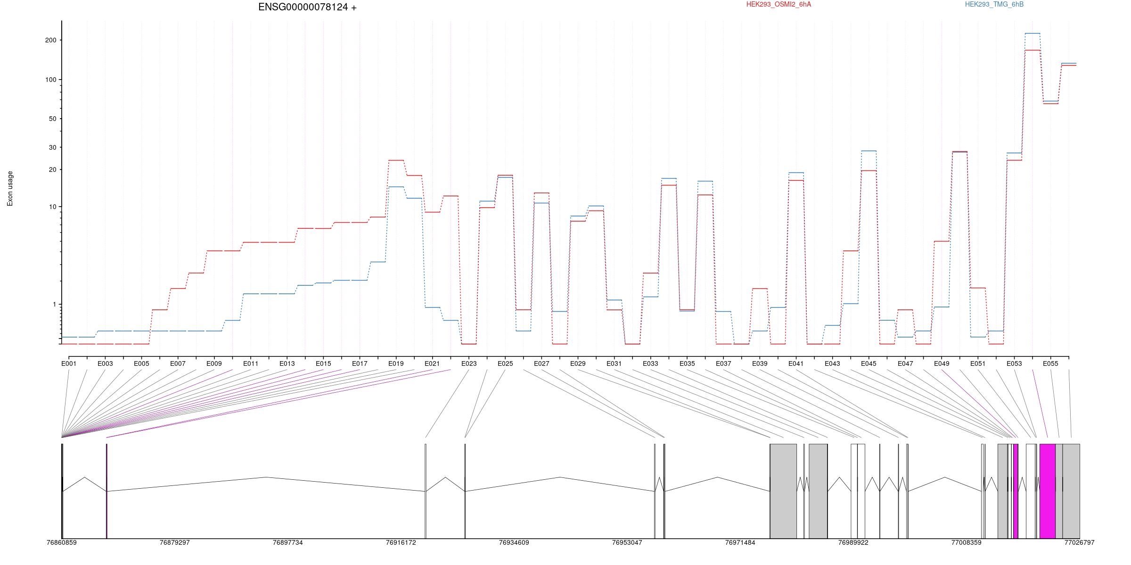Select exon label E013

[x=287, y=363]
